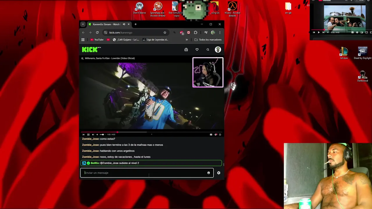Open the SporeApp.exe desktop shortcut
The width and height of the screenshot is (372, 209).
pos(158,9)
